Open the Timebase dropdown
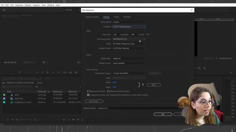Image resolution: width=236 pixels, height=132 pixels. coord(129,27)
